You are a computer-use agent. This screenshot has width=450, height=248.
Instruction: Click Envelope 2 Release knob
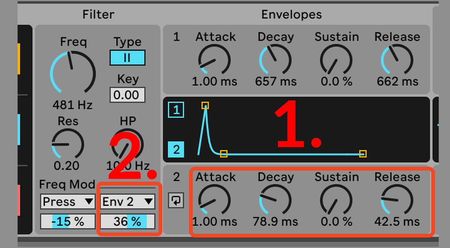pos(397,200)
